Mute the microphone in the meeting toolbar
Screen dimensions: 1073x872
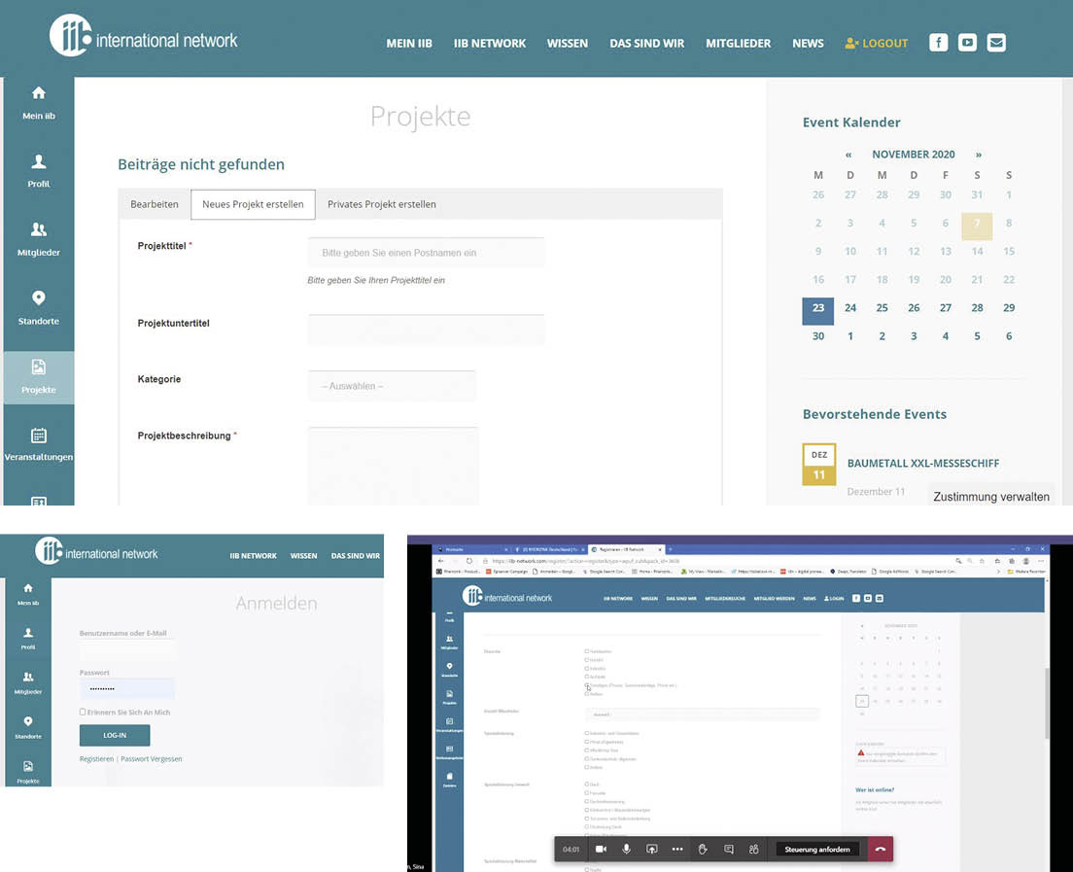[x=626, y=849]
